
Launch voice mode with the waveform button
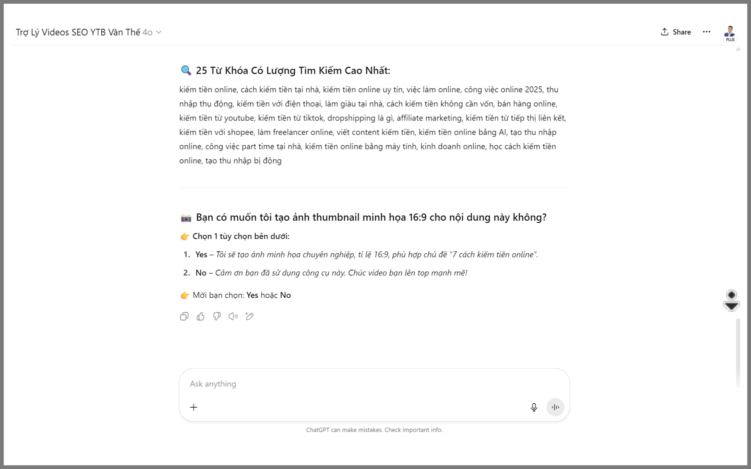(x=555, y=407)
